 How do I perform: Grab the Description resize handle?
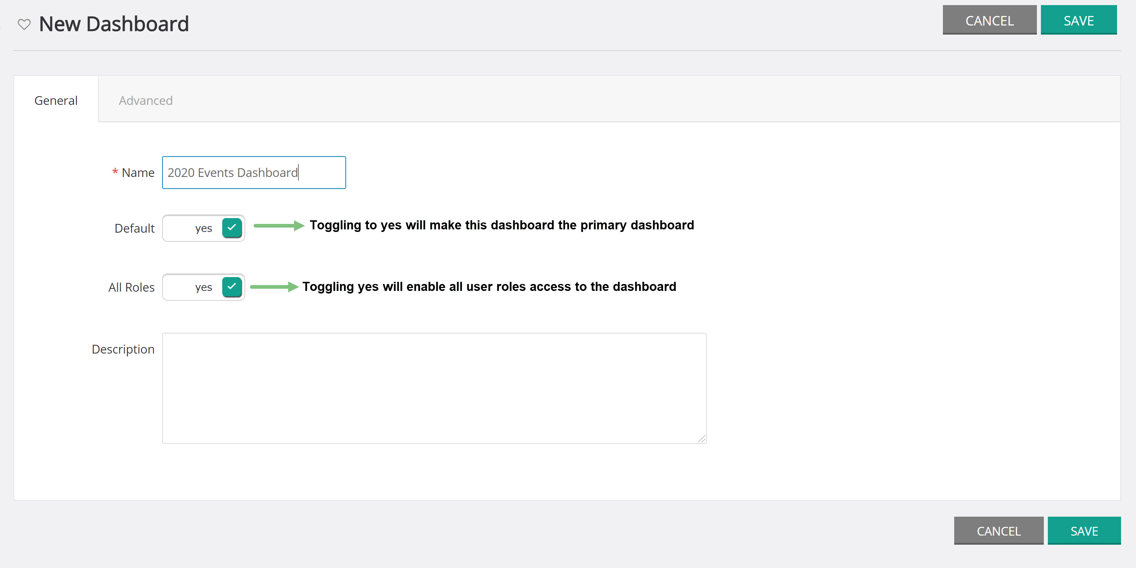[702, 438]
